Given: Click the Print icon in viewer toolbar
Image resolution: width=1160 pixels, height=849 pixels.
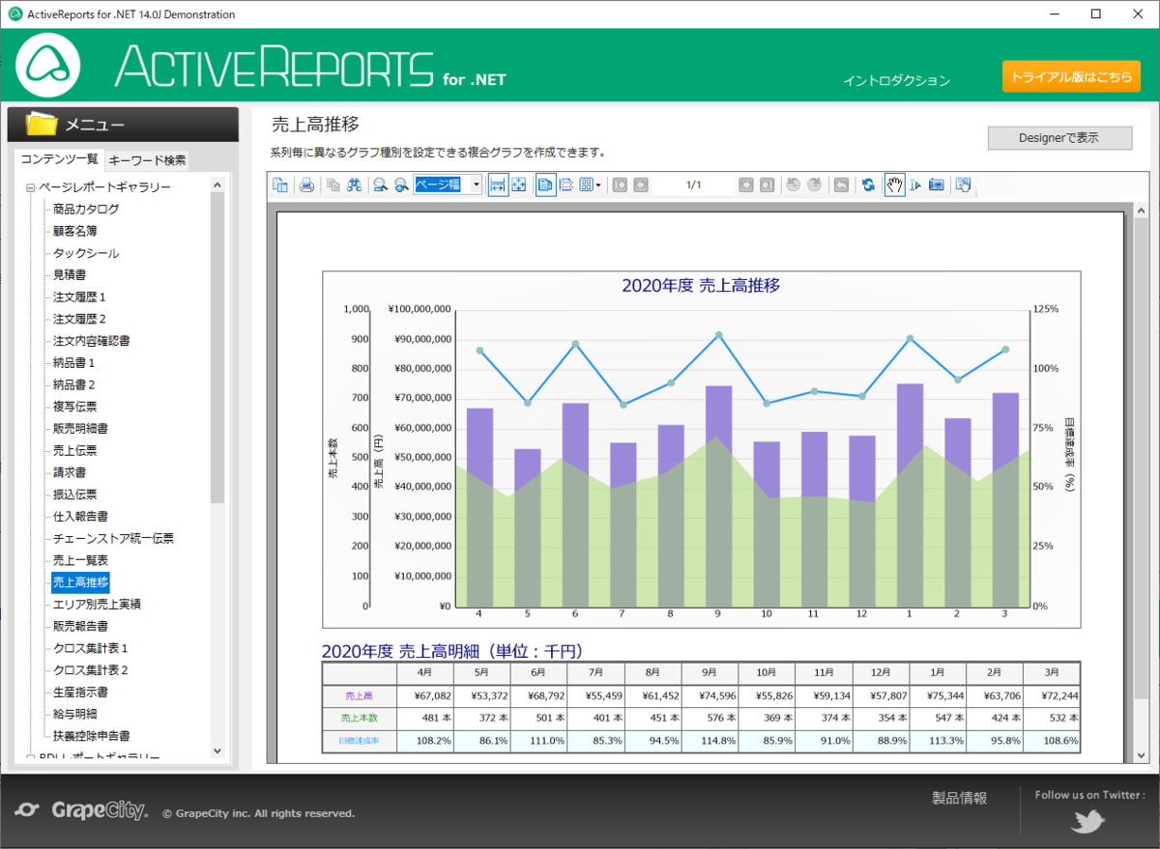Looking at the screenshot, I should tap(306, 184).
